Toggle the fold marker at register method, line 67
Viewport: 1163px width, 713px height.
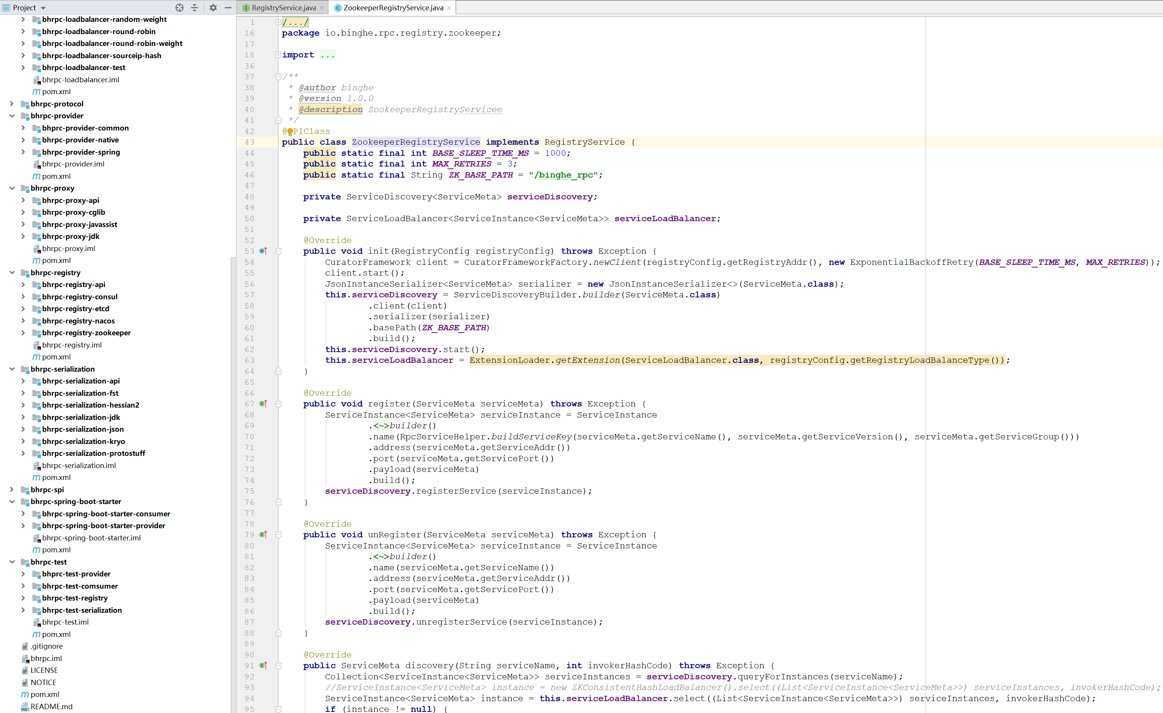point(278,404)
